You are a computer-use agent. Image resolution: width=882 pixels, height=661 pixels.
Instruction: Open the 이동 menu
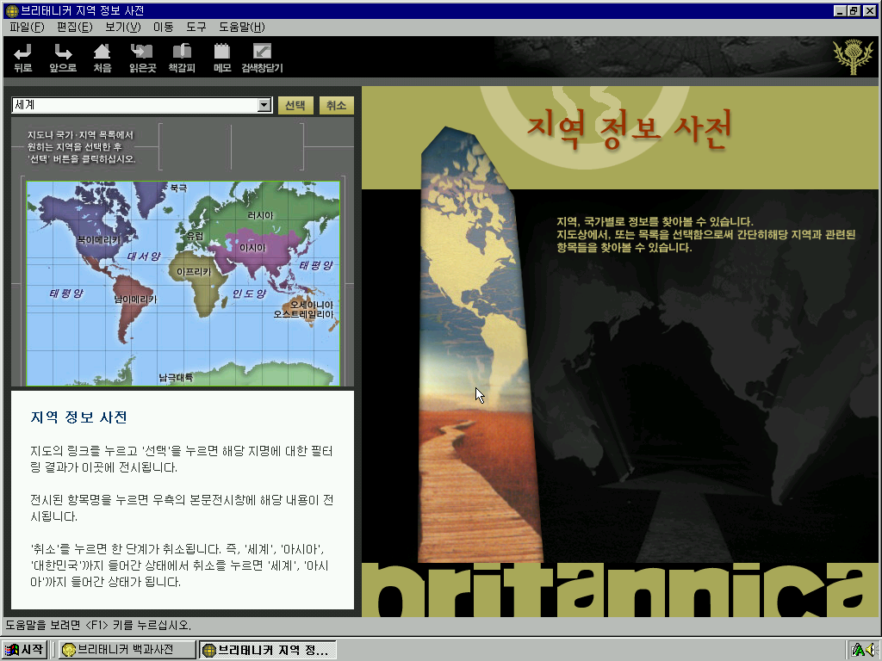point(163,27)
